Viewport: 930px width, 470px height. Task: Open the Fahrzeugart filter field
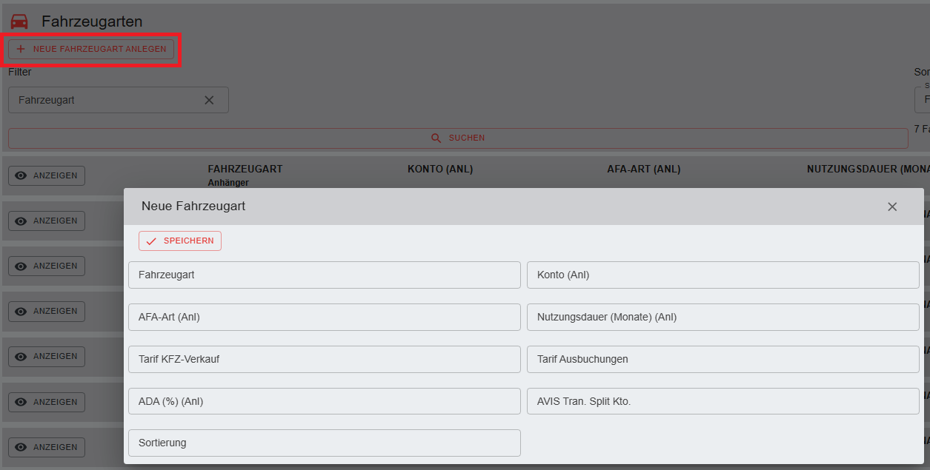point(104,100)
